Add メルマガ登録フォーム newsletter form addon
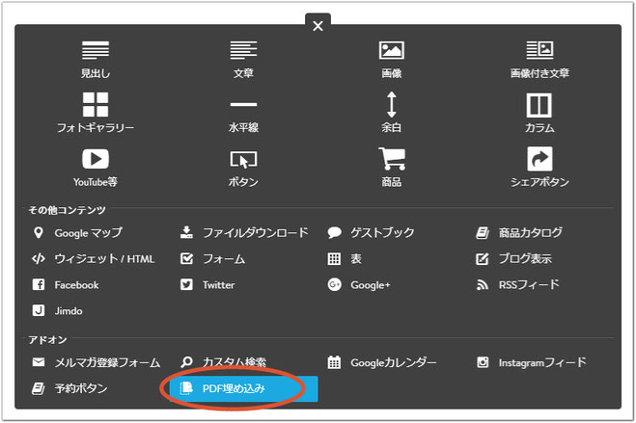Screen dimensions: 636x423 coord(96,362)
